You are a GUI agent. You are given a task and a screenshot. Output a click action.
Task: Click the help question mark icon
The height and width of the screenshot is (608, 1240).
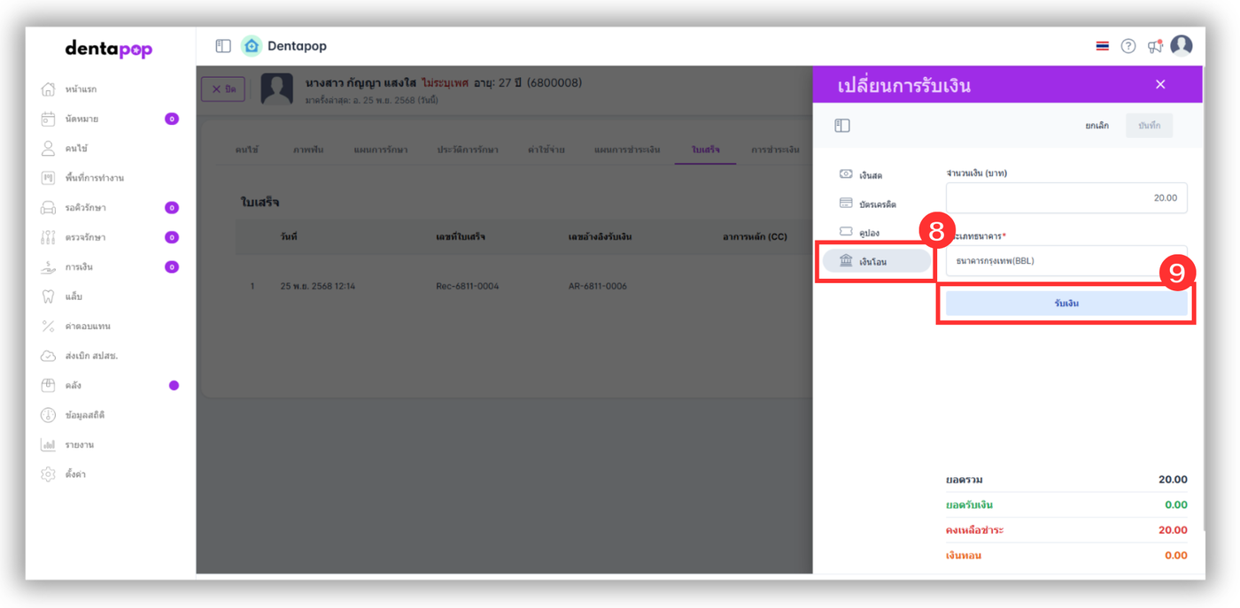click(1128, 46)
